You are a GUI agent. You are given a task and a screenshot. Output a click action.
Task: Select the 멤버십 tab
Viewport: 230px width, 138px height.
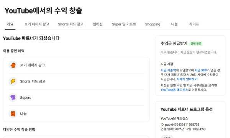98,24
